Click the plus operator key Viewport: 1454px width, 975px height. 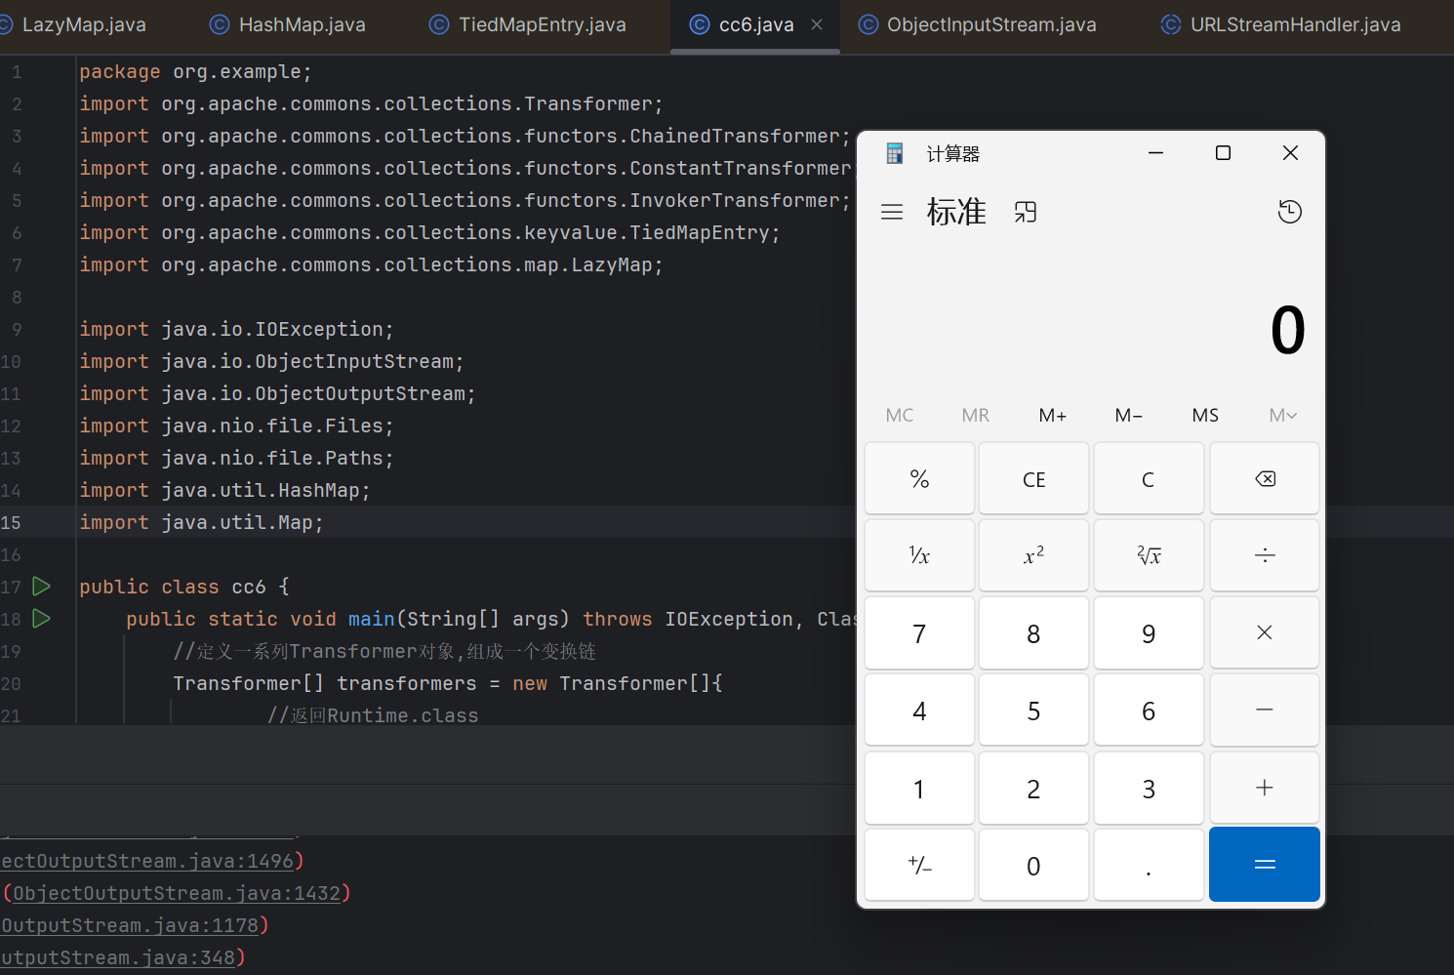[1265, 788]
